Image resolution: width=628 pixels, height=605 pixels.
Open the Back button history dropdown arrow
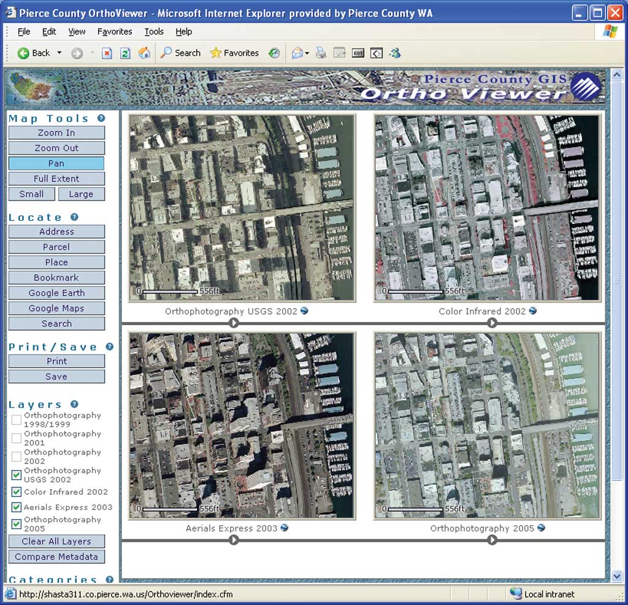[x=59, y=53]
